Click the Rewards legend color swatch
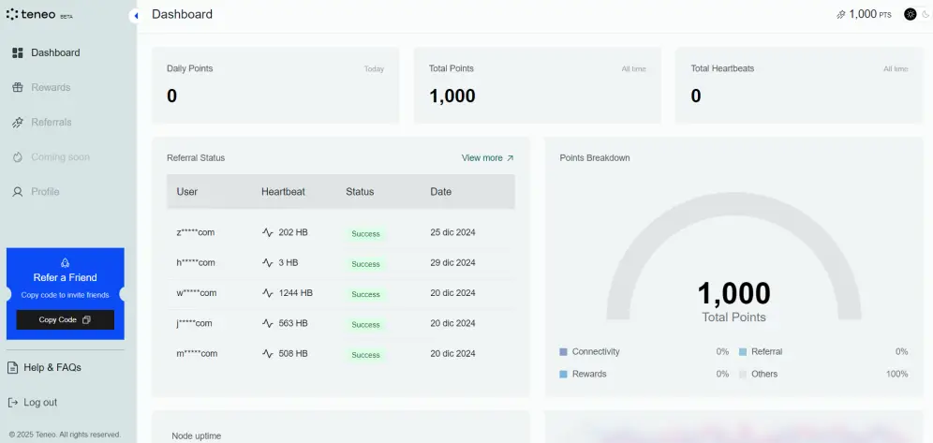The image size is (933, 443). coord(564,375)
